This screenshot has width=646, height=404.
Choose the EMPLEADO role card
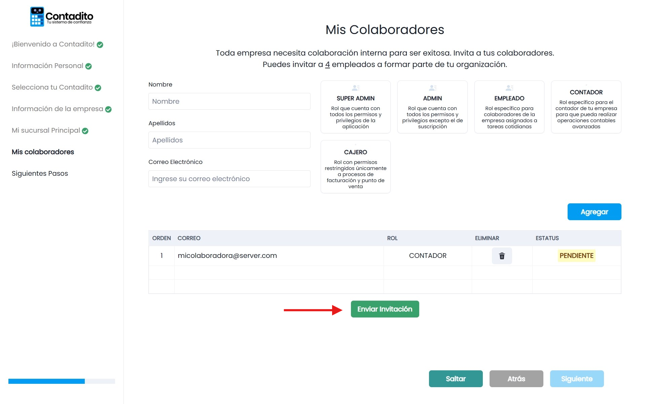[509, 107]
